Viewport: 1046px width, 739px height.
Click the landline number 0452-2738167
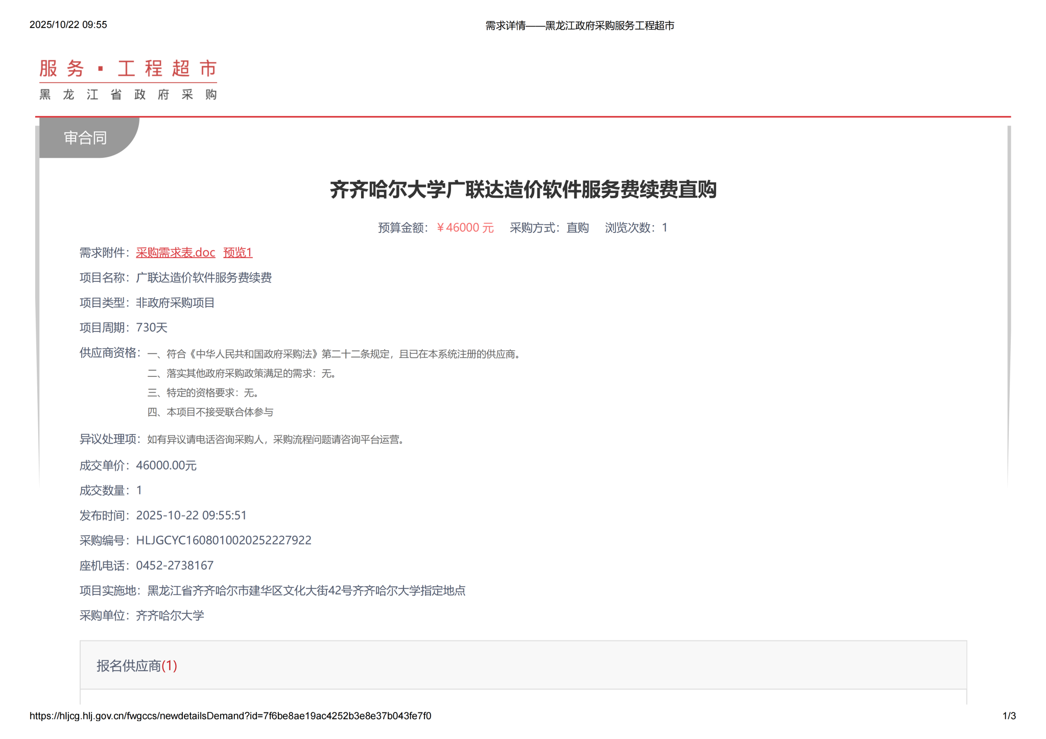[175, 565]
